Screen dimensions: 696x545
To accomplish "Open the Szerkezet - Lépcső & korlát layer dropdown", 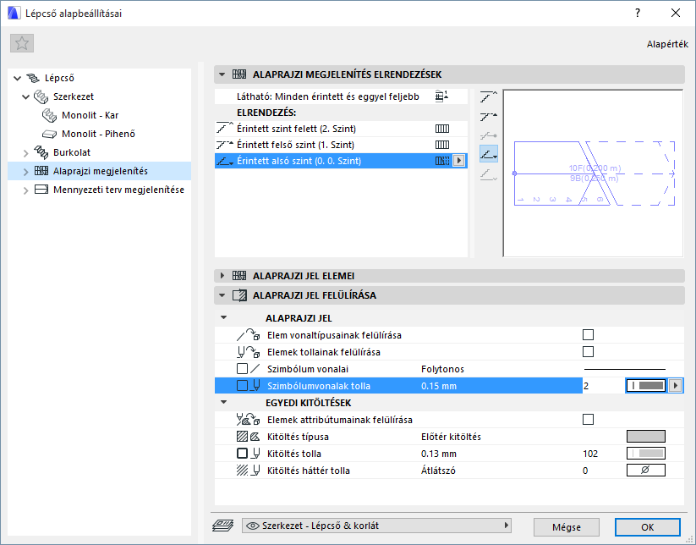I will point(376,526).
